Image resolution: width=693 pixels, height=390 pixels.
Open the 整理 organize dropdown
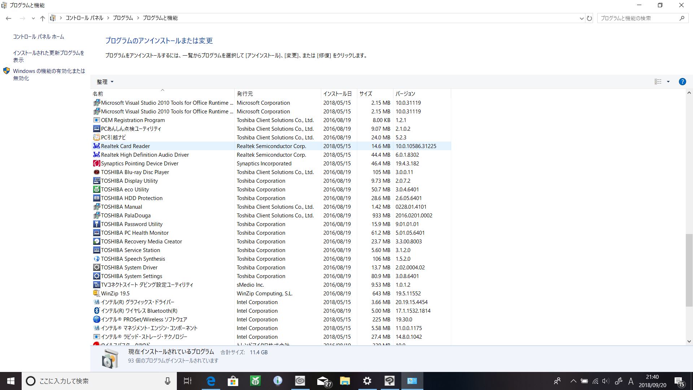pos(105,82)
